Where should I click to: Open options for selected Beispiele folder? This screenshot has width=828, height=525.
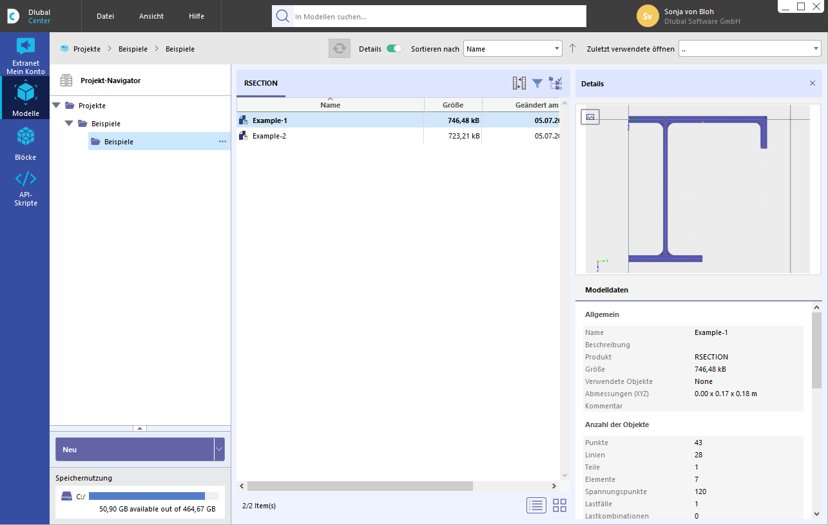click(x=222, y=142)
